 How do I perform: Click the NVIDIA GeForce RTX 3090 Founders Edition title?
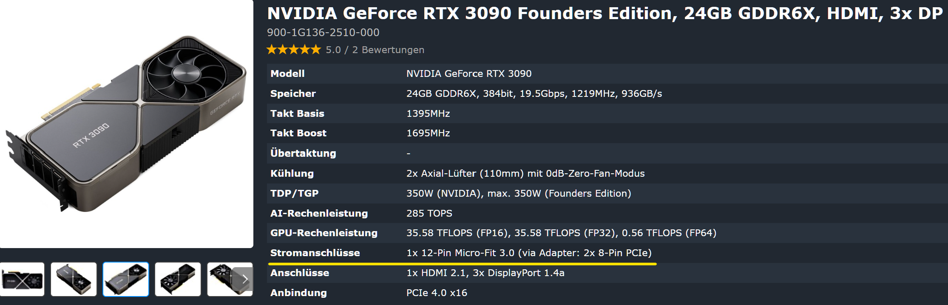(x=605, y=14)
